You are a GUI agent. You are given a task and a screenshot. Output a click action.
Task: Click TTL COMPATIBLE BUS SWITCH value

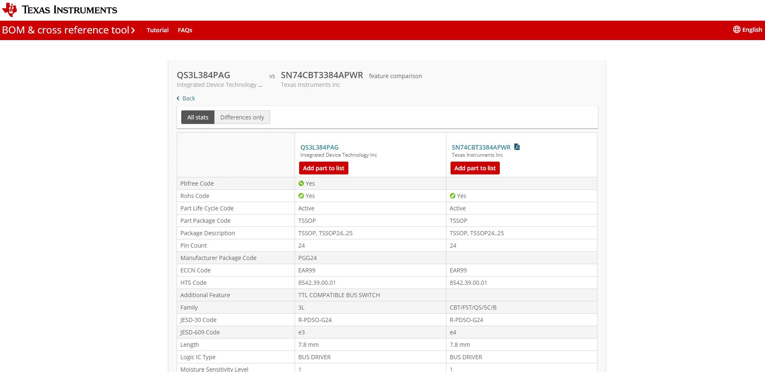click(x=339, y=295)
